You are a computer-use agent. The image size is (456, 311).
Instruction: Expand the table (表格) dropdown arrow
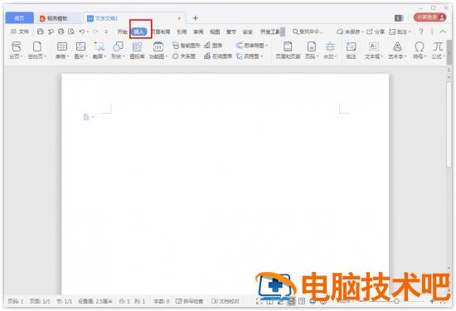point(67,56)
